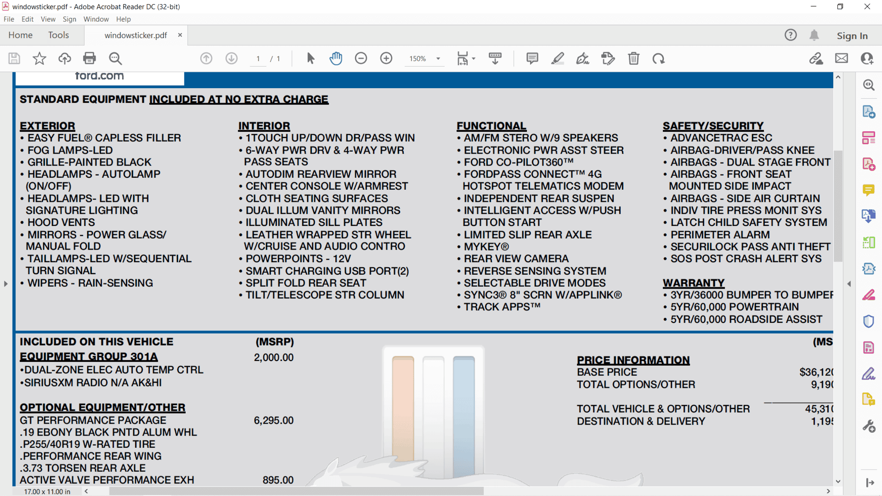Open the 150% zoom level dropdown
Image resolution: width=882 pixels, height=496 pixels.
click(x=438, y=59)
